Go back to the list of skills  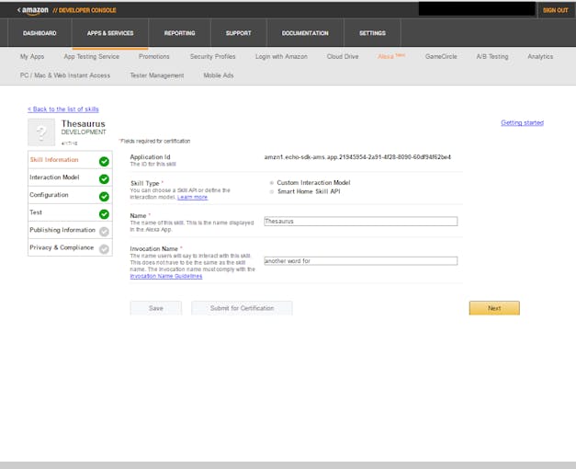pos(63,109)
